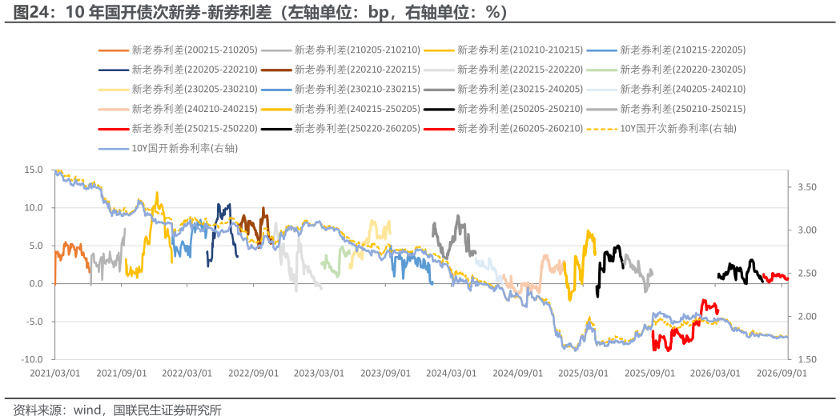
Task: Click right axis value 2.00
Action: 809,317
